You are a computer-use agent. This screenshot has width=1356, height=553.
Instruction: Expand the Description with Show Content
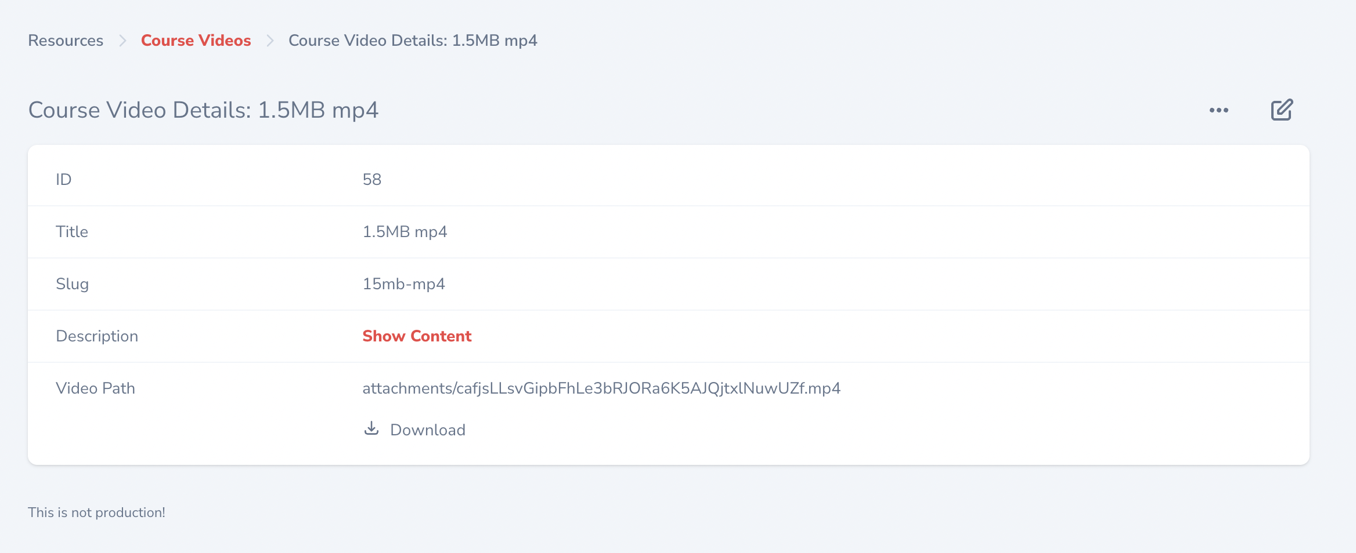[x=417, y=336]
